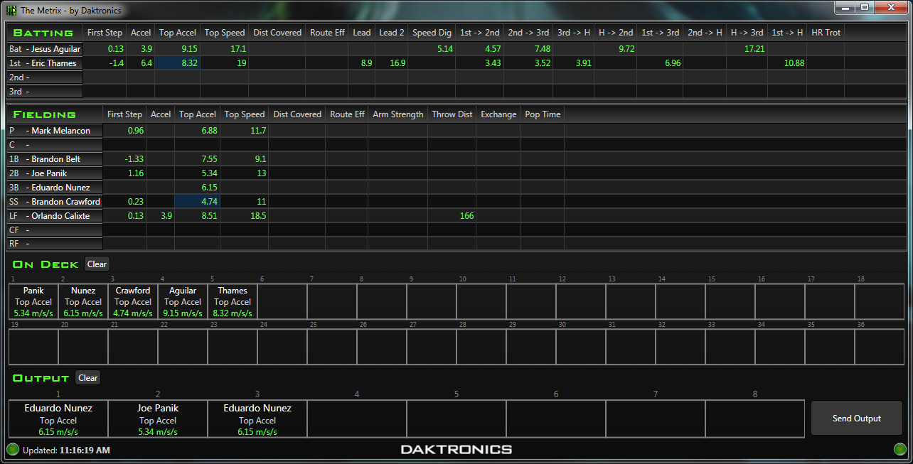This screenshot has width=913, height=464.
Task: Click the Joe Panik card in Output slot 2
Action: 158,419
